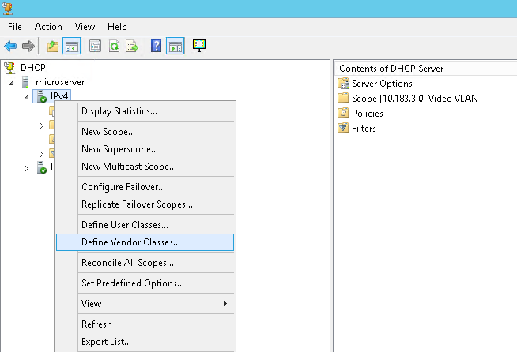Select New Superscope... menu entry
The width and height of the screenshot is (517, 352).
pyautogui.click(x=145, y=149)
